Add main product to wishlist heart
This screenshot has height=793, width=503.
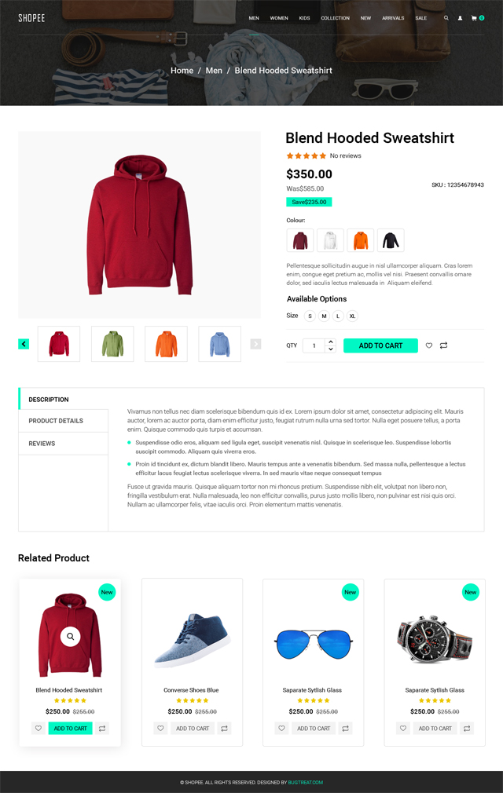coord(429,345)
